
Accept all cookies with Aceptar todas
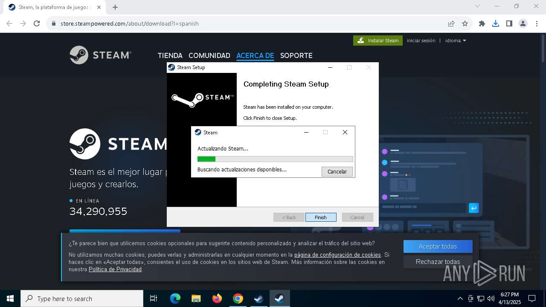(x=438, y=246)
